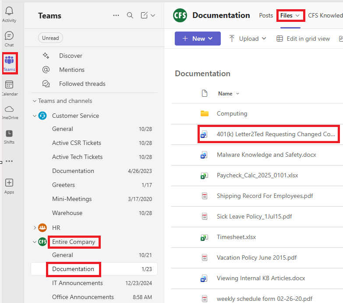Open the Shifts app icon
Screen dimensions: 343x303
[9, 136]
